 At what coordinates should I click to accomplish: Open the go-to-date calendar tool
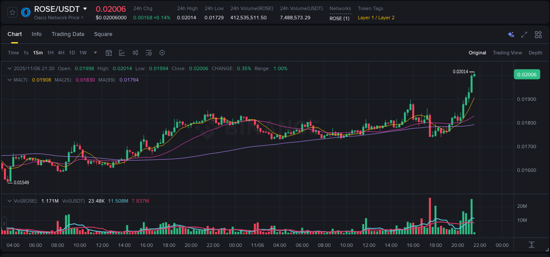tap(109, 53)
